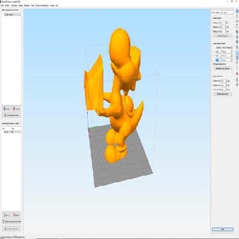Click the Remove model button
This screenshot has width=239, height=239.
point(16,109)
